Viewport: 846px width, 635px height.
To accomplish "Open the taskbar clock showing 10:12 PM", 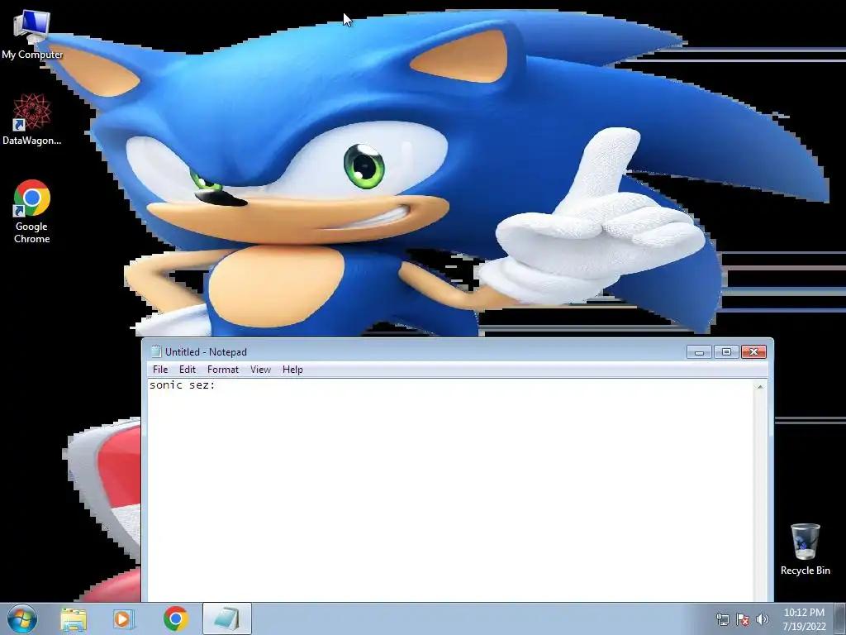I will [804, 619].
